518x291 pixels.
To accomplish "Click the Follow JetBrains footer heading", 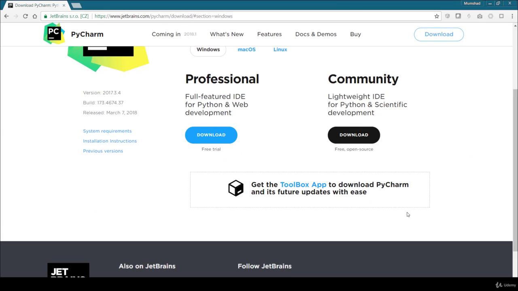I will (x=265, y=266).
